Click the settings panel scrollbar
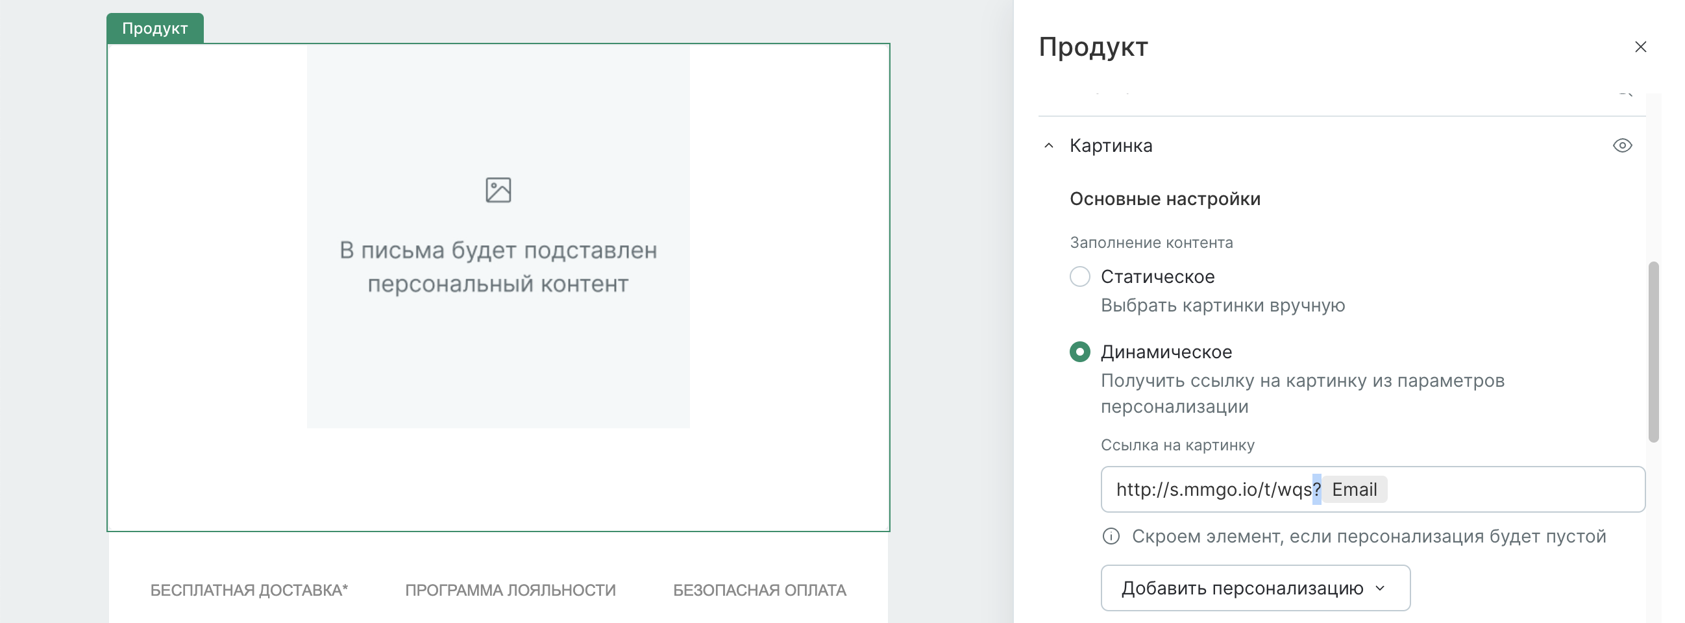This screenshot has height=623, width=1685. pyautogui.click(x=1653, y=352)
